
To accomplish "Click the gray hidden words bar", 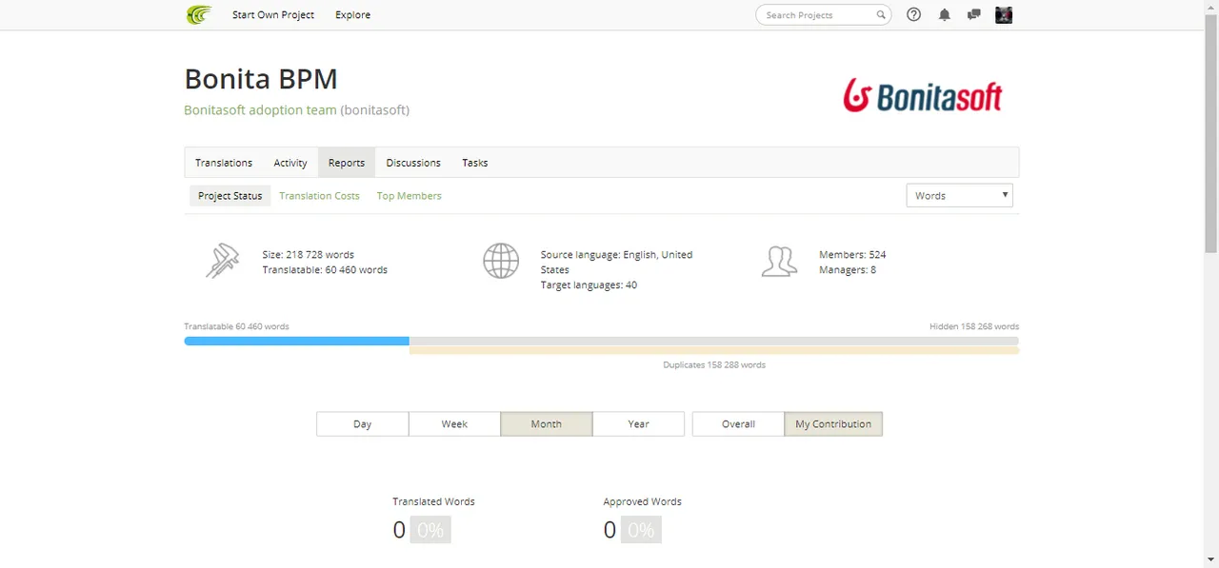I will pyautogui.click(x=714, y=341).
